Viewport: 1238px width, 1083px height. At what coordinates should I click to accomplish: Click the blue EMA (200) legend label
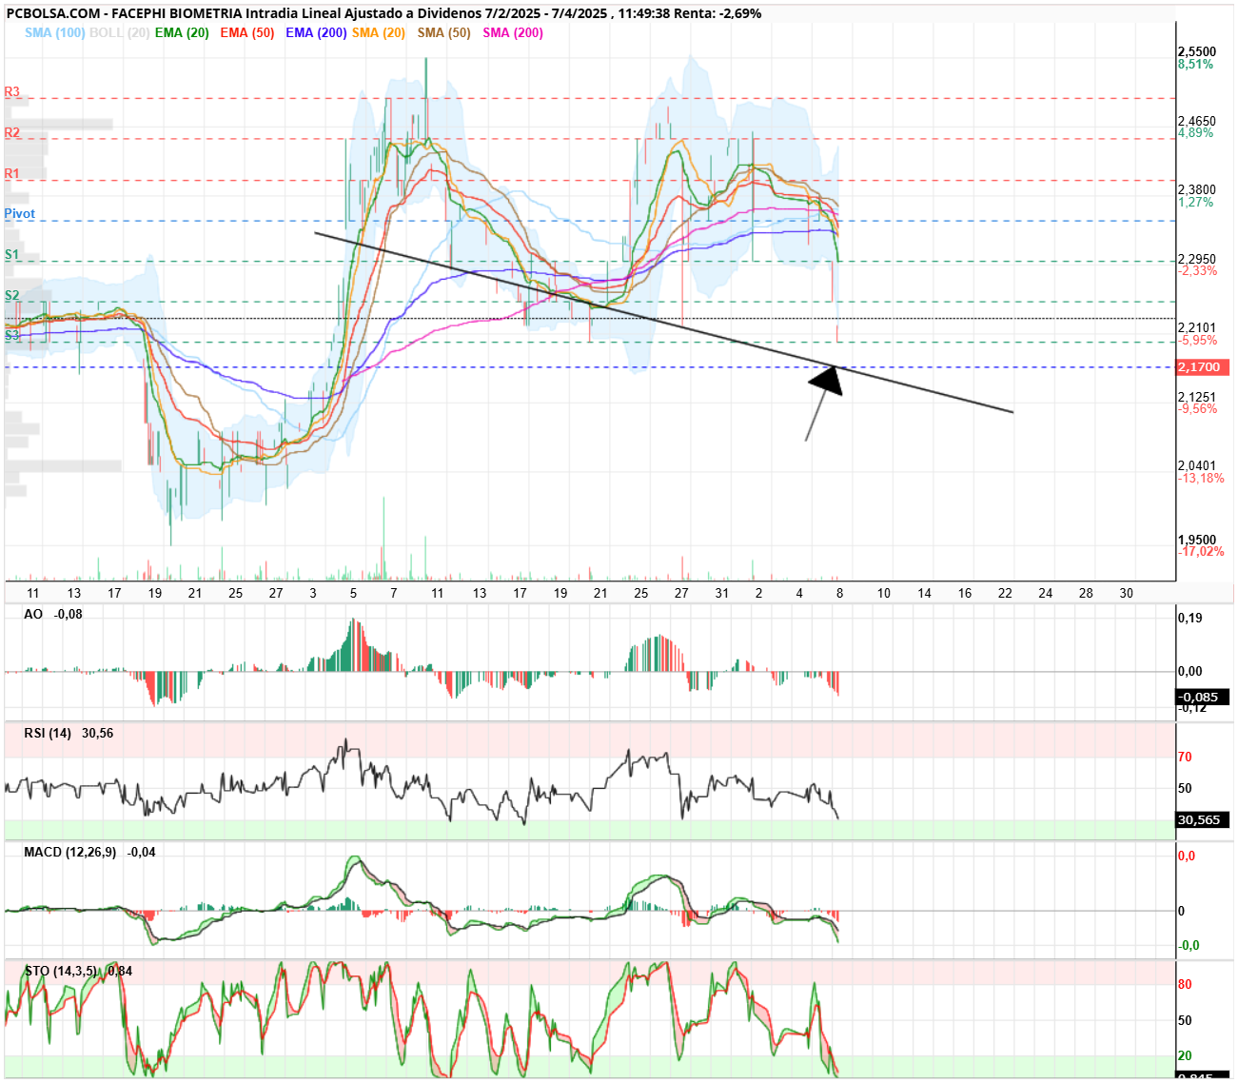pyautogui.click(x=316, y=32)
